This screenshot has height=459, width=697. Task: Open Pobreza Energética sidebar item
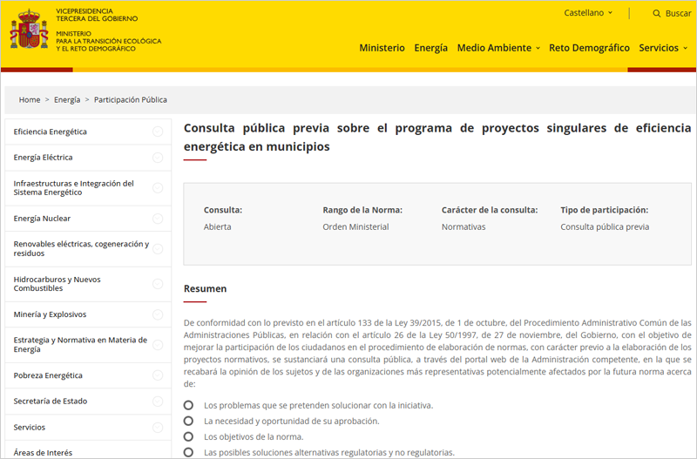48,375
